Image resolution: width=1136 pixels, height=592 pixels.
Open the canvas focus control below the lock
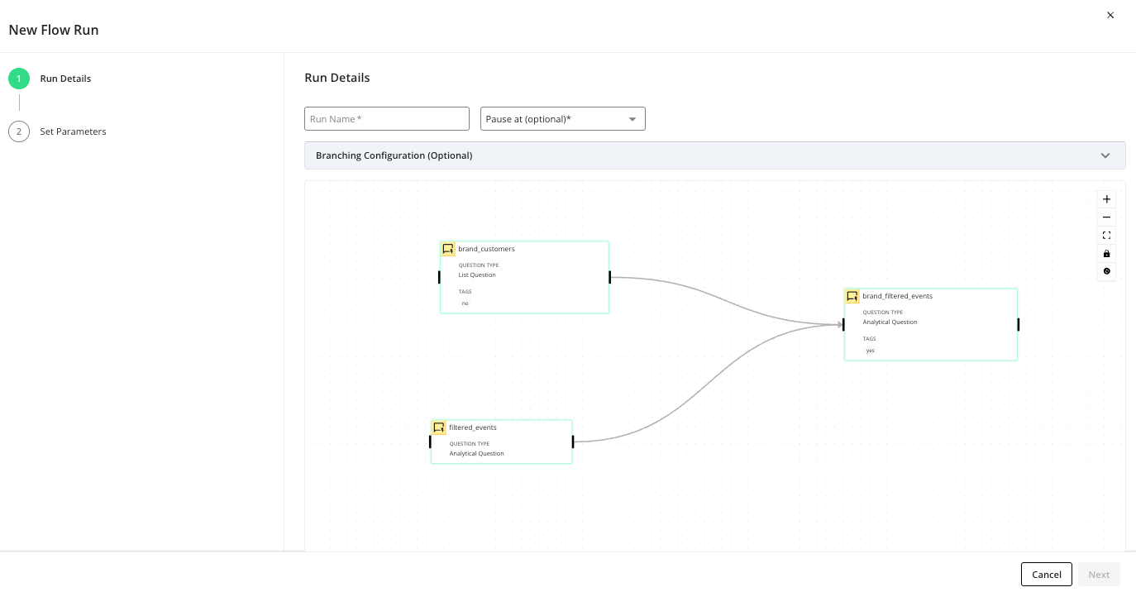pyautogui.click(x=1106, y=271)
